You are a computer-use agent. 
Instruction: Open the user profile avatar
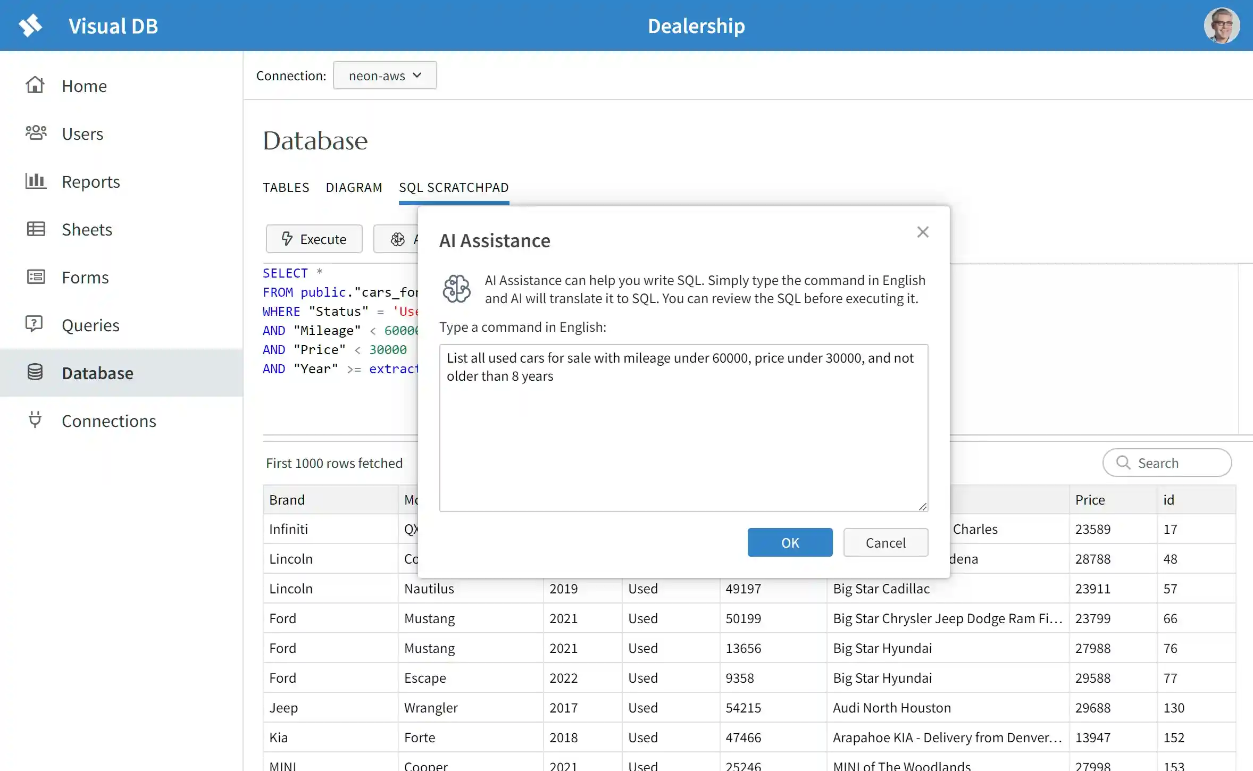[1222, 26]
